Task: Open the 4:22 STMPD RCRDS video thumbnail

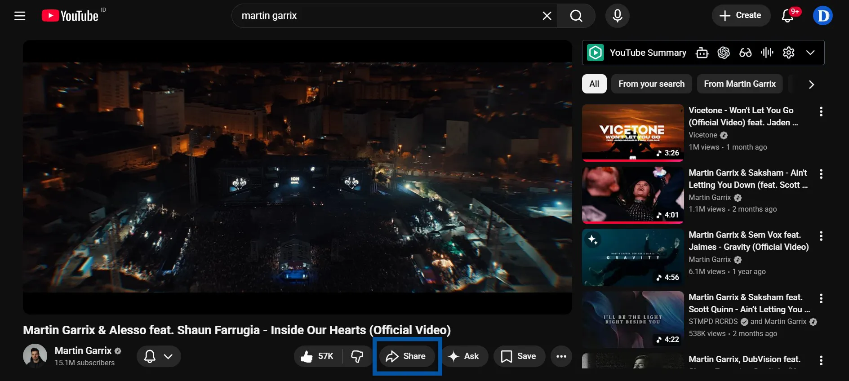Action: point(633,319)
